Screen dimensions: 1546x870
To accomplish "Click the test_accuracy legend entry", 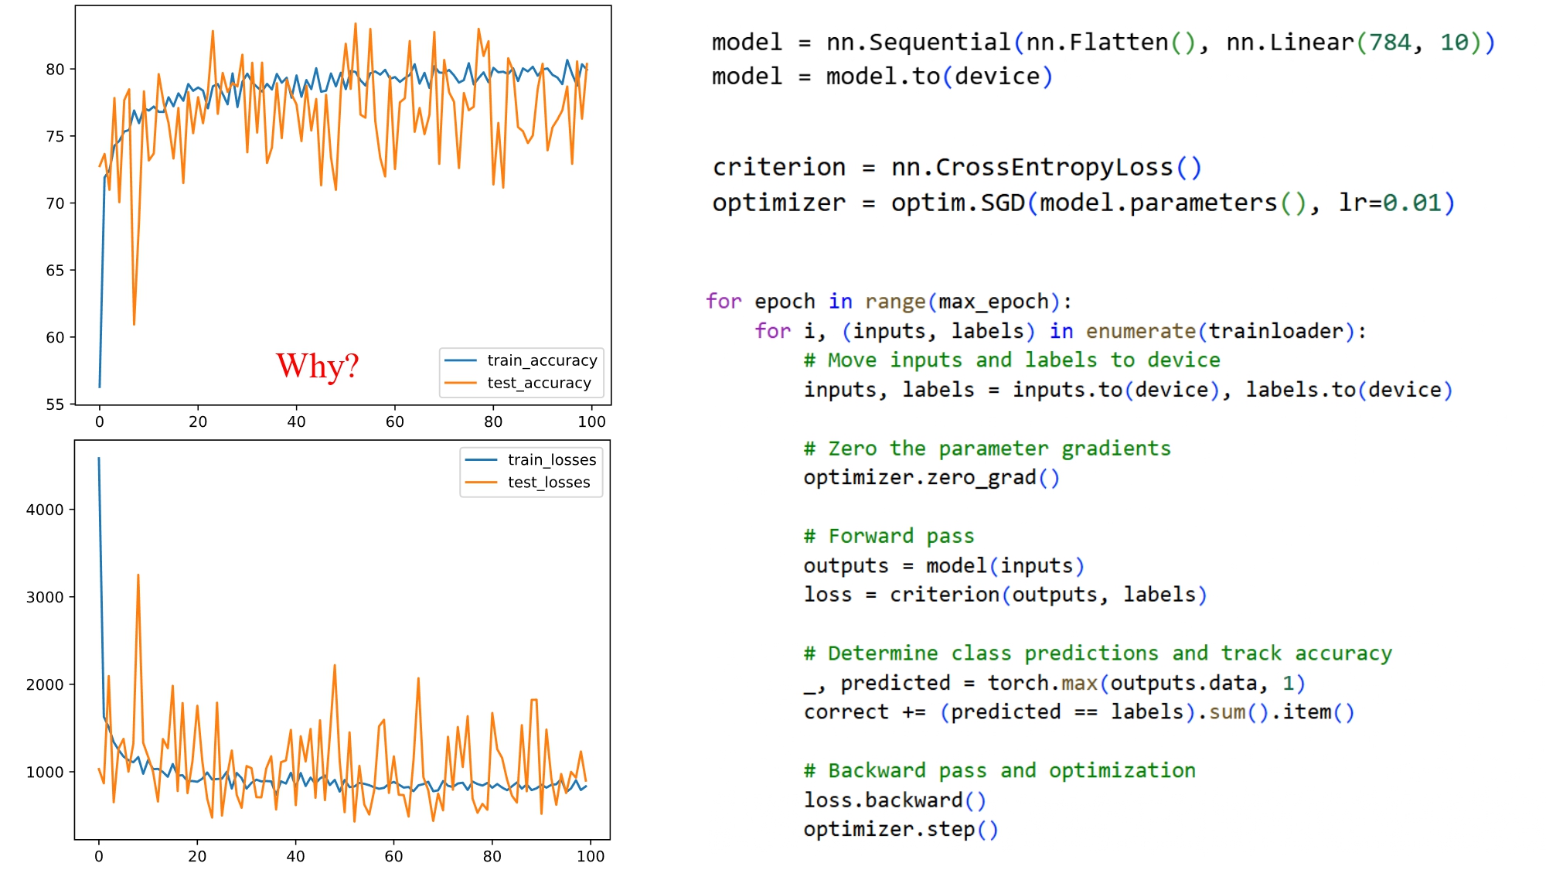I will (539, 383).
